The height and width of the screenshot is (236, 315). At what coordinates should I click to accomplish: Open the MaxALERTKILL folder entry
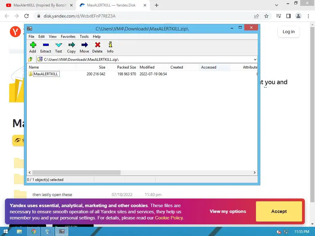pos(46,74)
